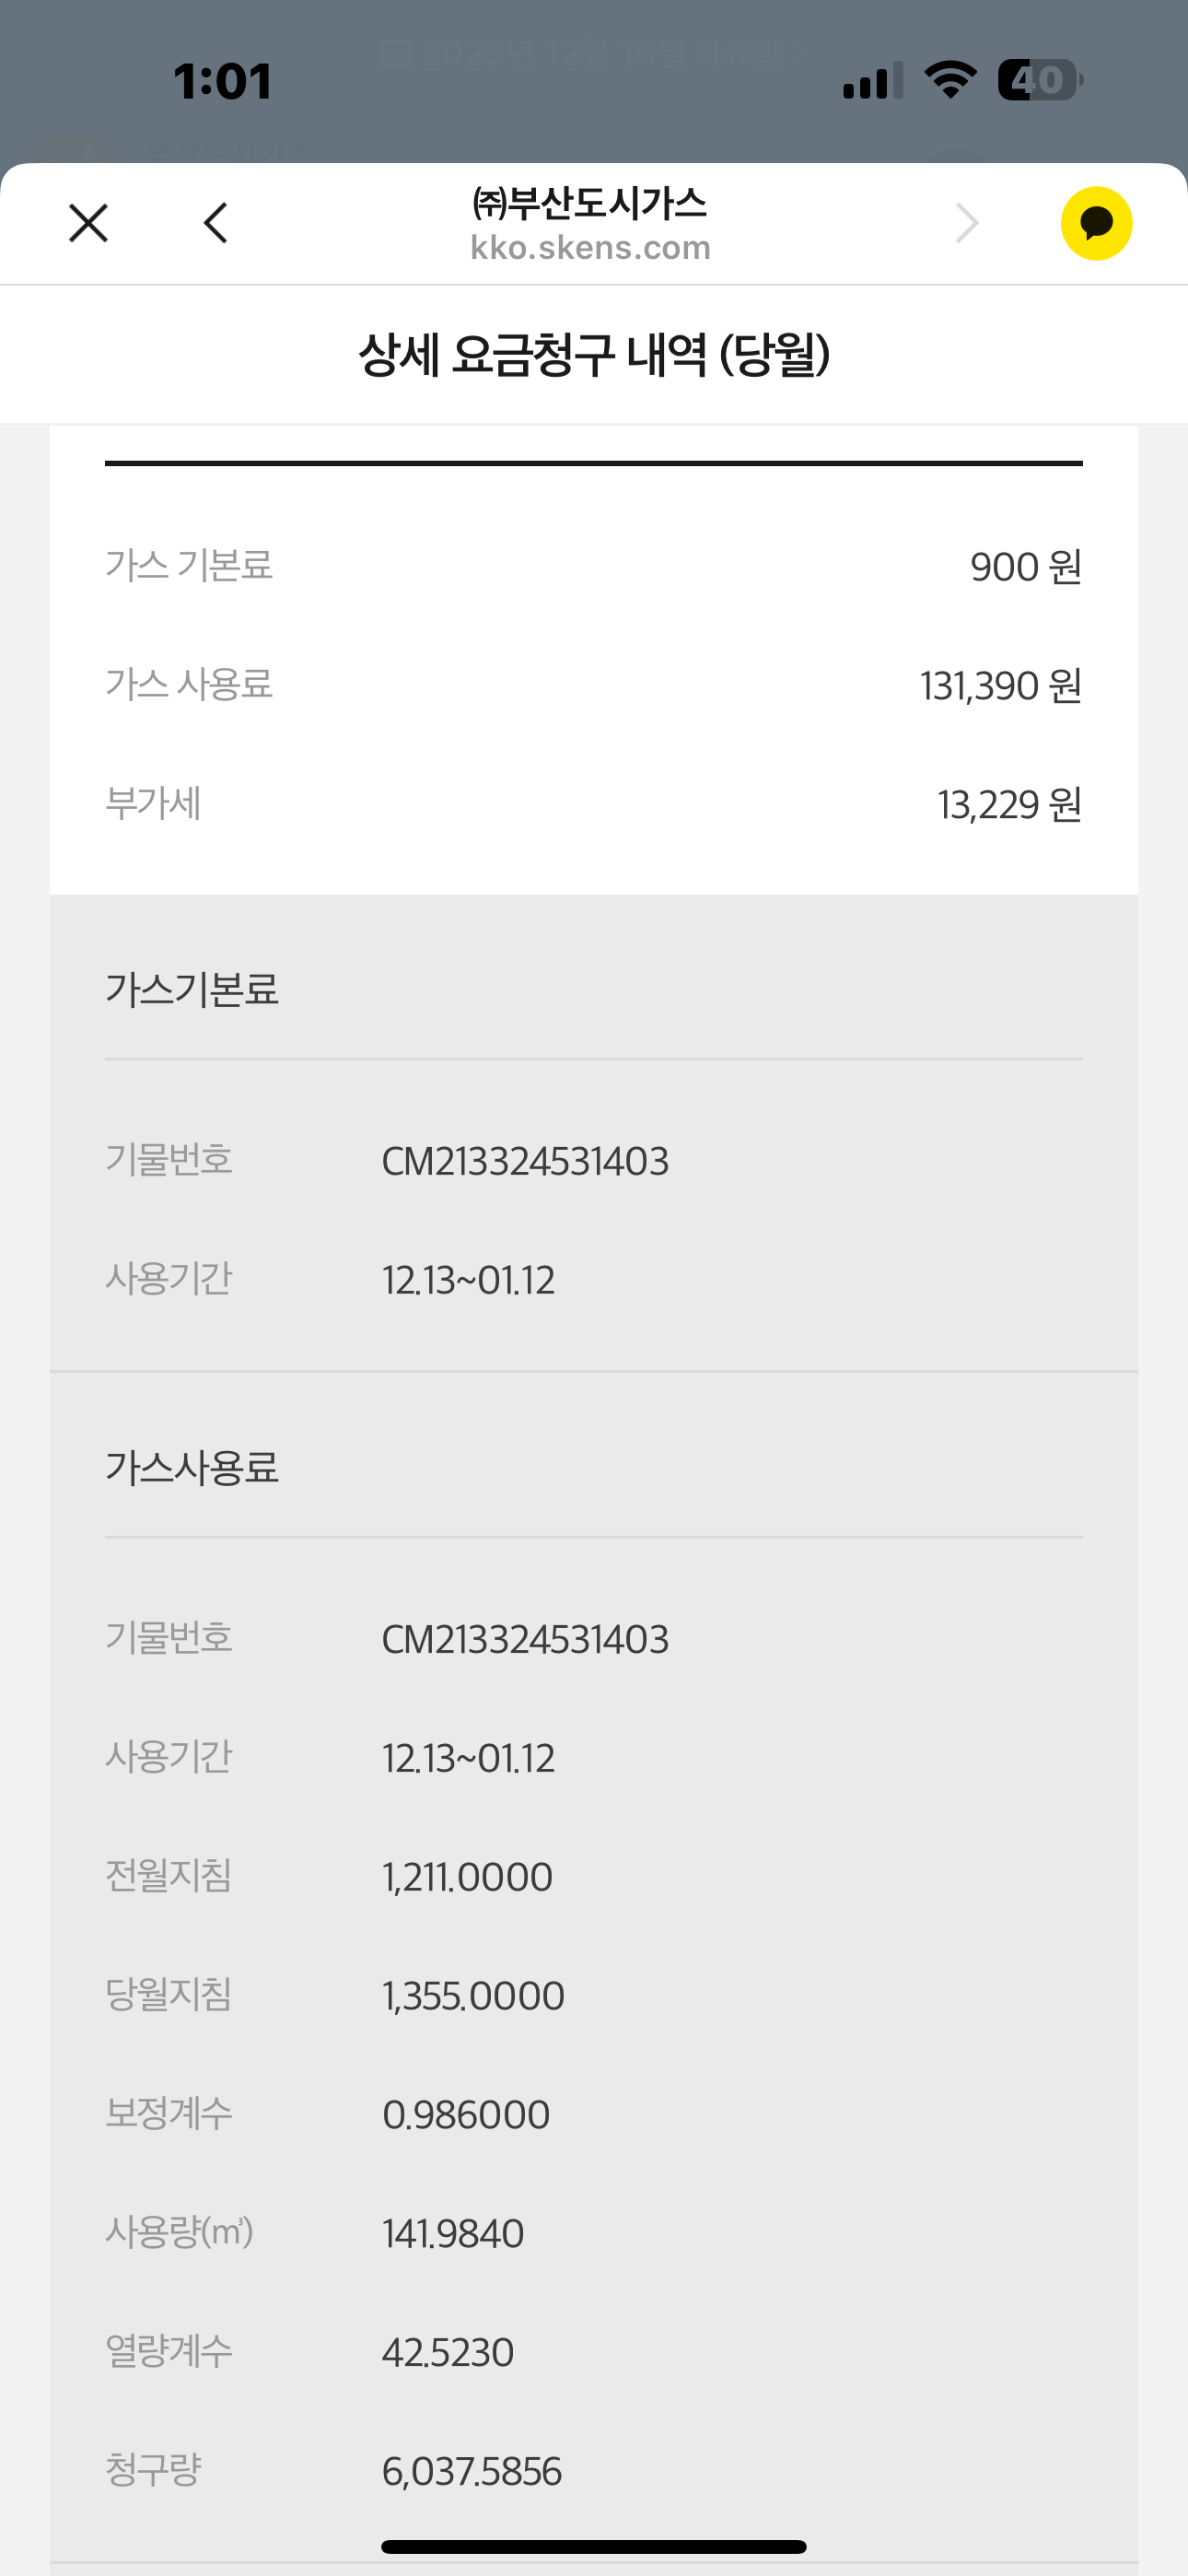
Task: Select the 부가세 13,229 원 amount
Action: point(1009,805)
